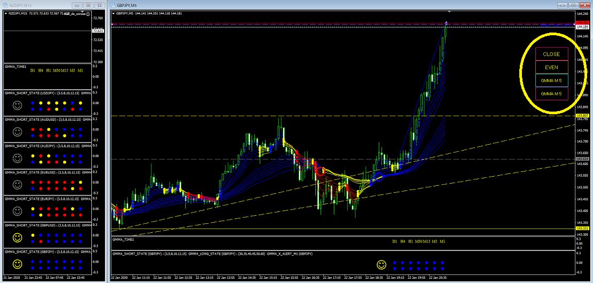Restore the NZDJPY,M15 chart window
The image size is (593, 283).
click(88, 5)
